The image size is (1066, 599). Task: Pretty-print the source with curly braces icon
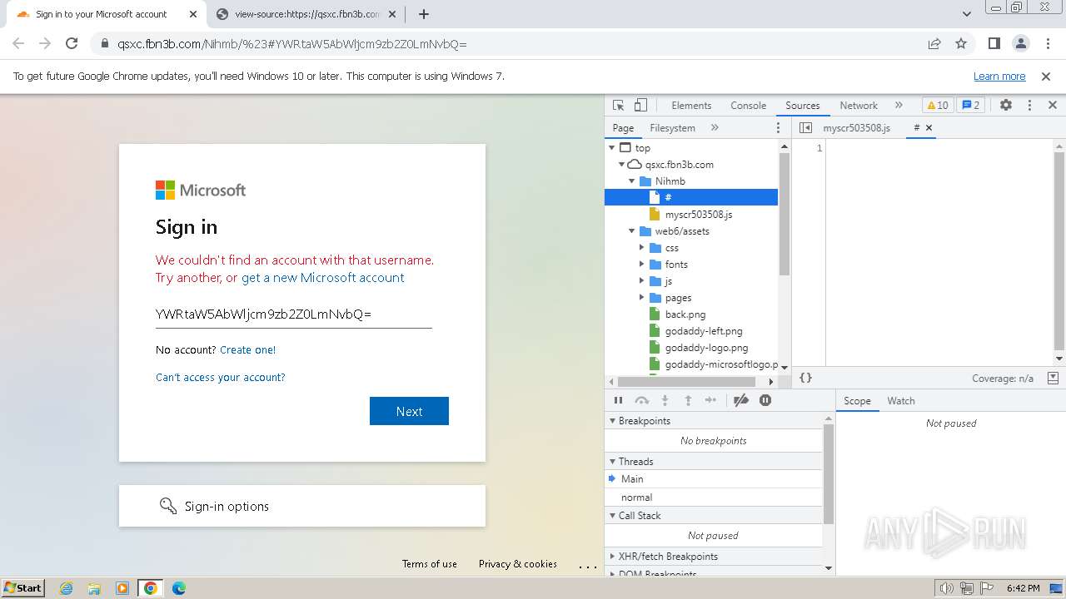[805, 378]
